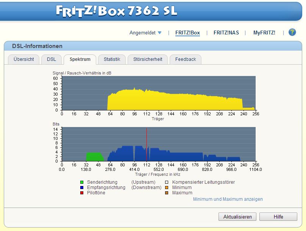This screenshot has width=306, height=231.
Task: Click the 1104.0 frequency value
Action: point(256,169)
